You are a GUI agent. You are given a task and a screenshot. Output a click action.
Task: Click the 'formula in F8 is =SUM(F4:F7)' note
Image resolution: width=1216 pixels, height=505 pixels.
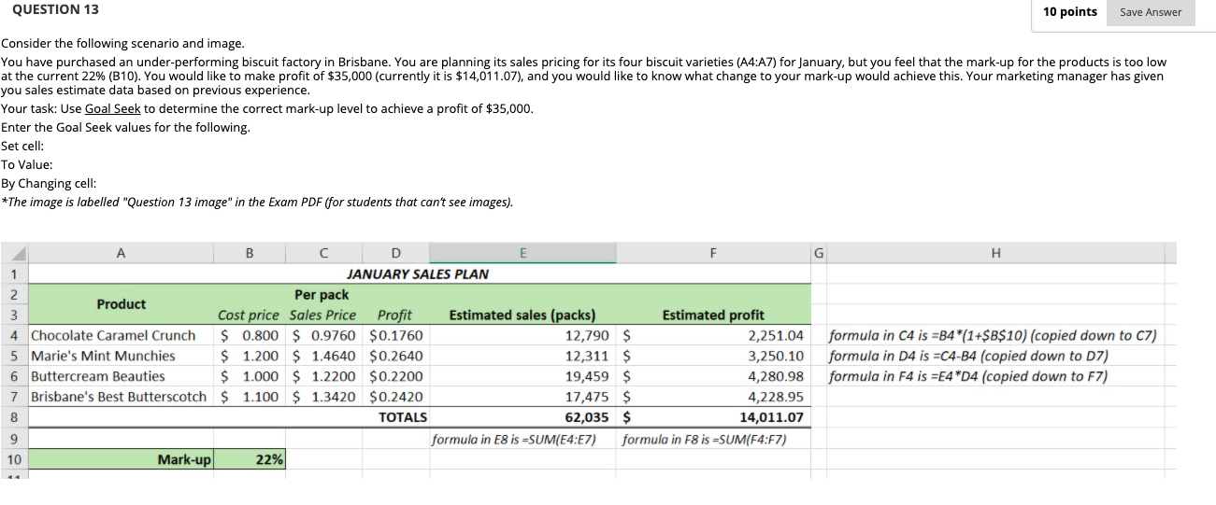[x=705, y=440]
